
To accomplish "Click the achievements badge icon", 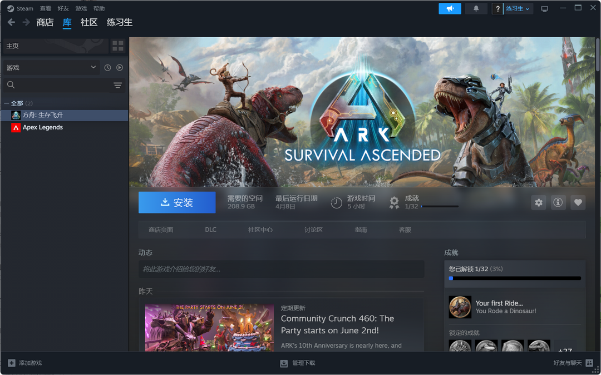I will click(394, 202).
